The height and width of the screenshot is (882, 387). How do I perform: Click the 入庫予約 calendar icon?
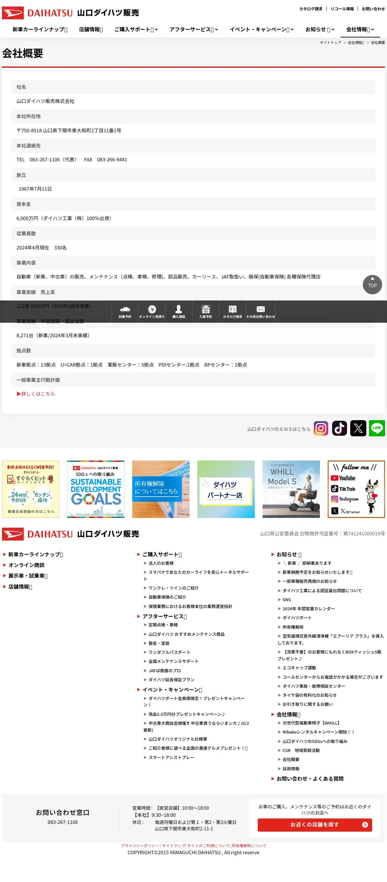click(206, 309)
